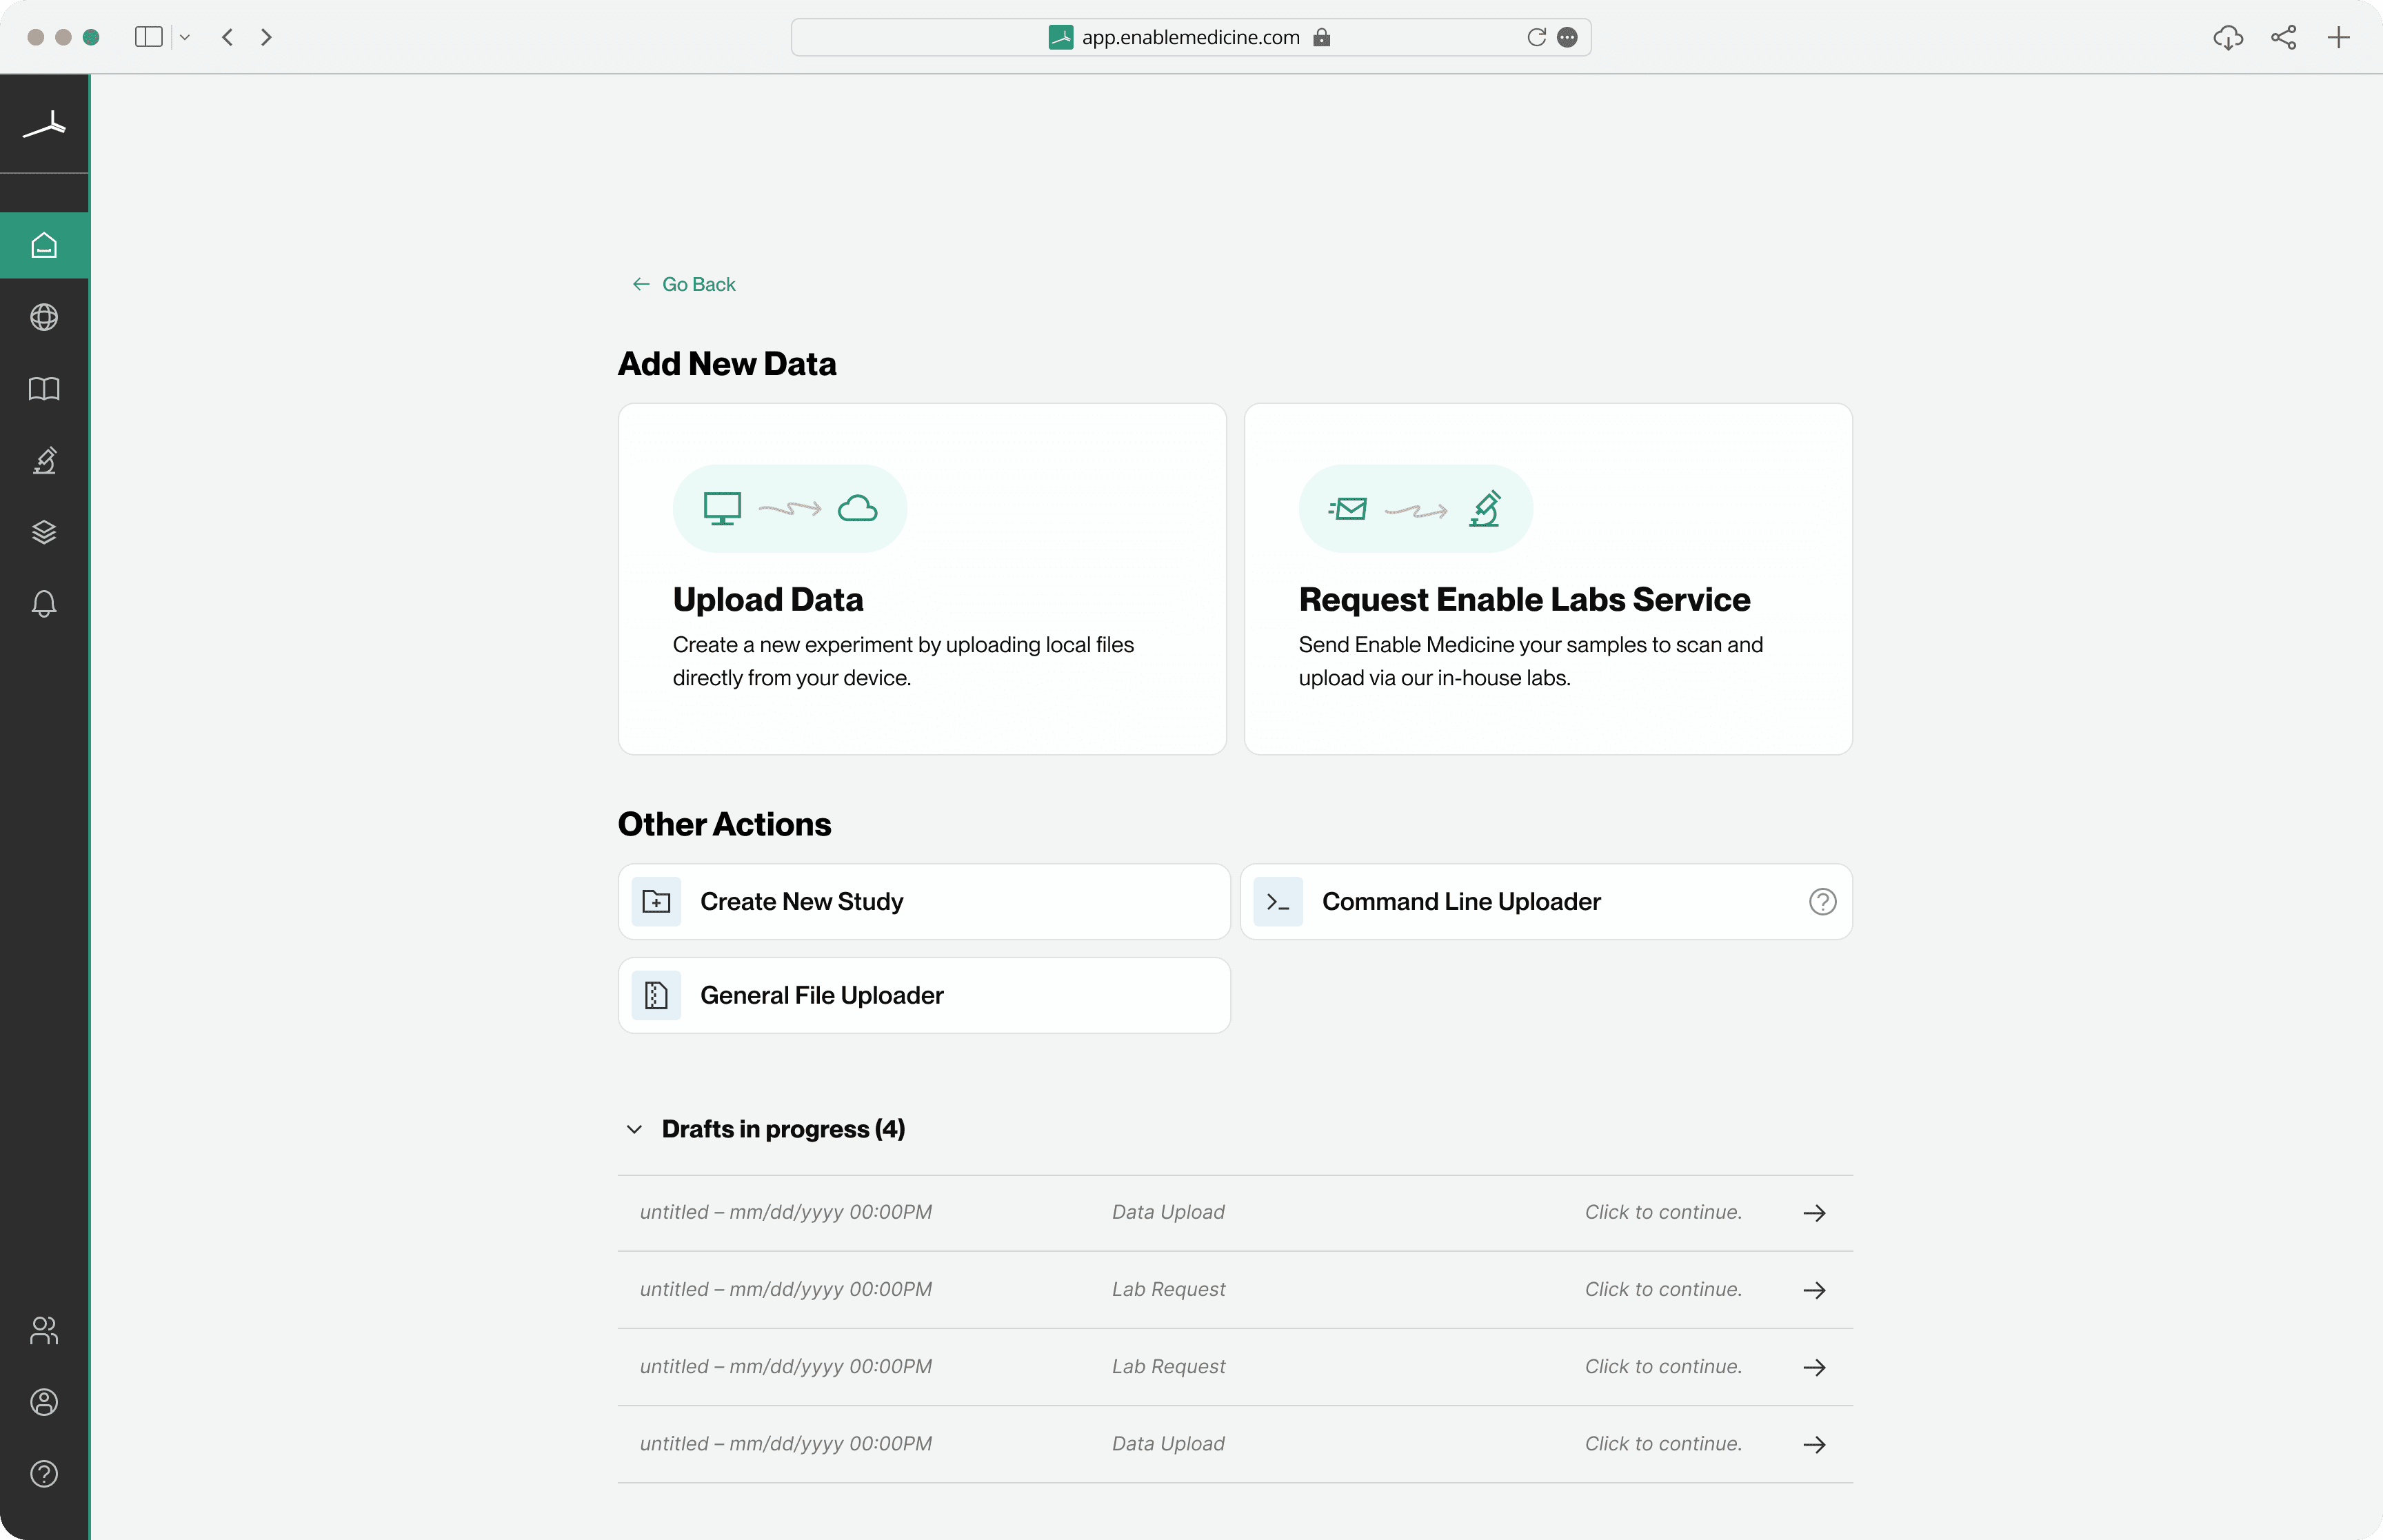Click the folder-plus icon on Create New Study
Image resolution: width=2383 pixels, height=1540 pixels.
pos(656,902)
